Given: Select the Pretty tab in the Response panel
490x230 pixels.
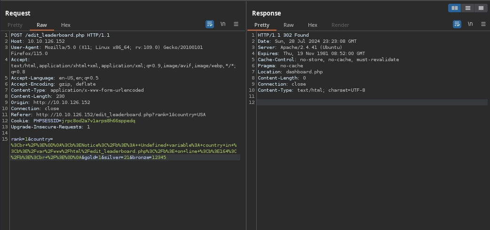Looking at the screenshot, I should (x=262, y=25).
